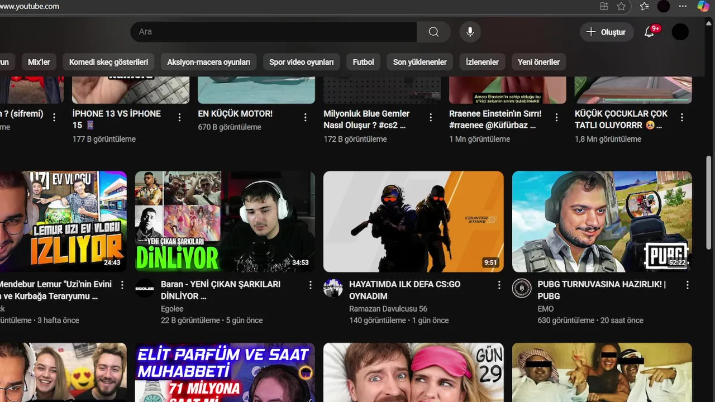Screen dimensions: 715x402
Task: Open the EMO channel avatar
Action: (x=522, y=288)
